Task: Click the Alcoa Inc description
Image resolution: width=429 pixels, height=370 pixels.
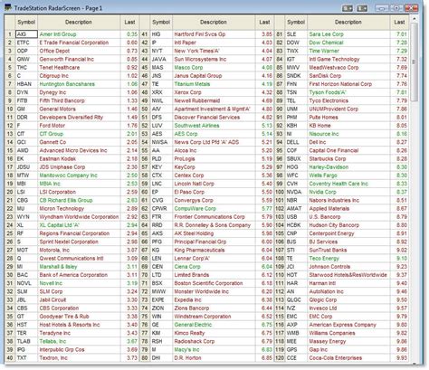Action: [x=186, y=150]
